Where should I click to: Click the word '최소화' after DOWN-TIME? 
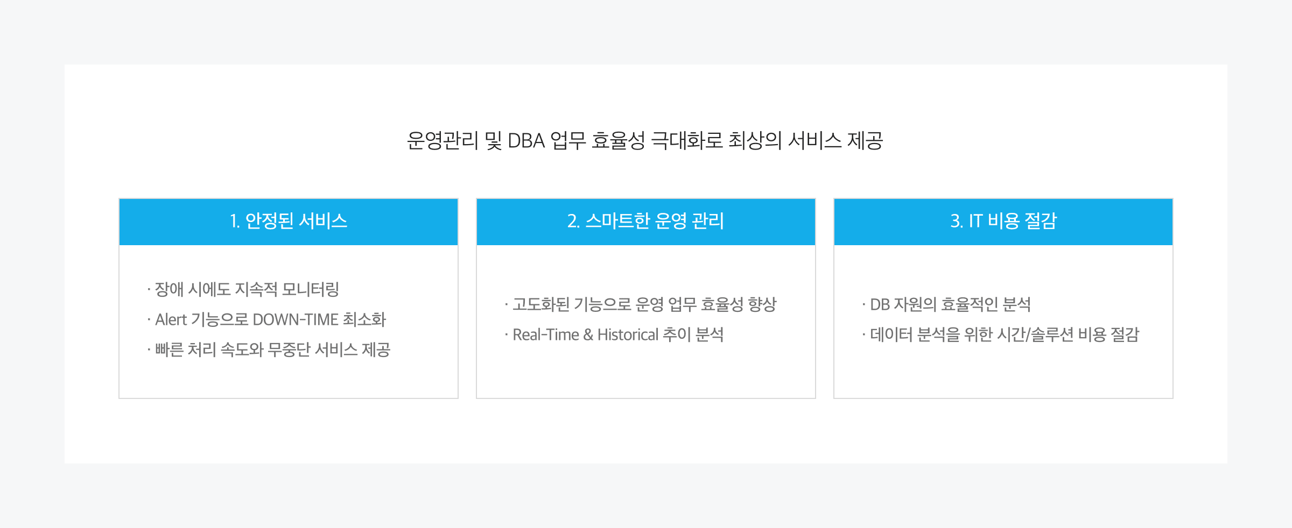(364, 320)
